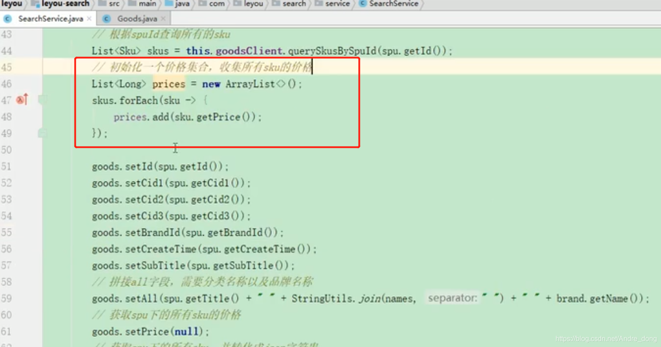Open the src breadcrumb folder
The width and height of the screenshot is (661, 347).
114,4
